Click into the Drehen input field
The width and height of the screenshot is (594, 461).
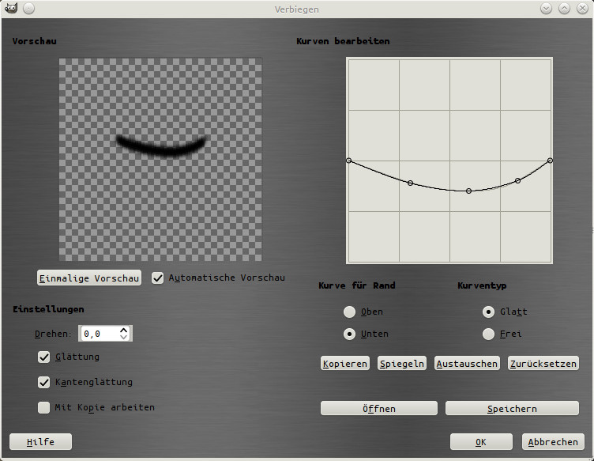[x=98, y=334]
